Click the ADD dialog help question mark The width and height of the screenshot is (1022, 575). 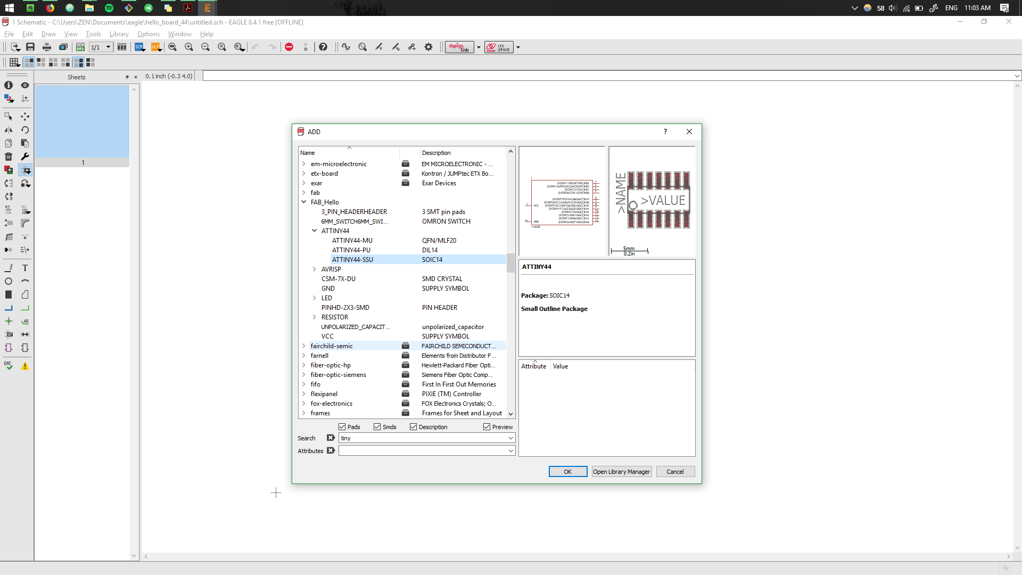(665, 132)
